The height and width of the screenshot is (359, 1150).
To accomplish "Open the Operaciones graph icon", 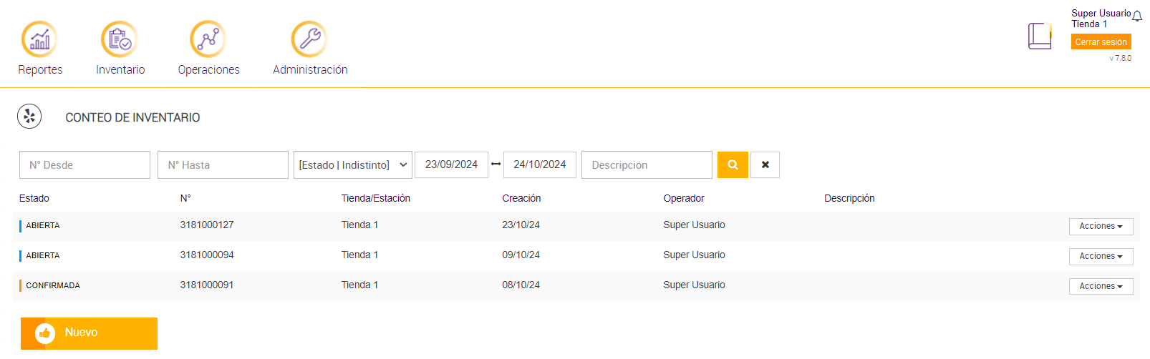I will [x=208, y=39].
